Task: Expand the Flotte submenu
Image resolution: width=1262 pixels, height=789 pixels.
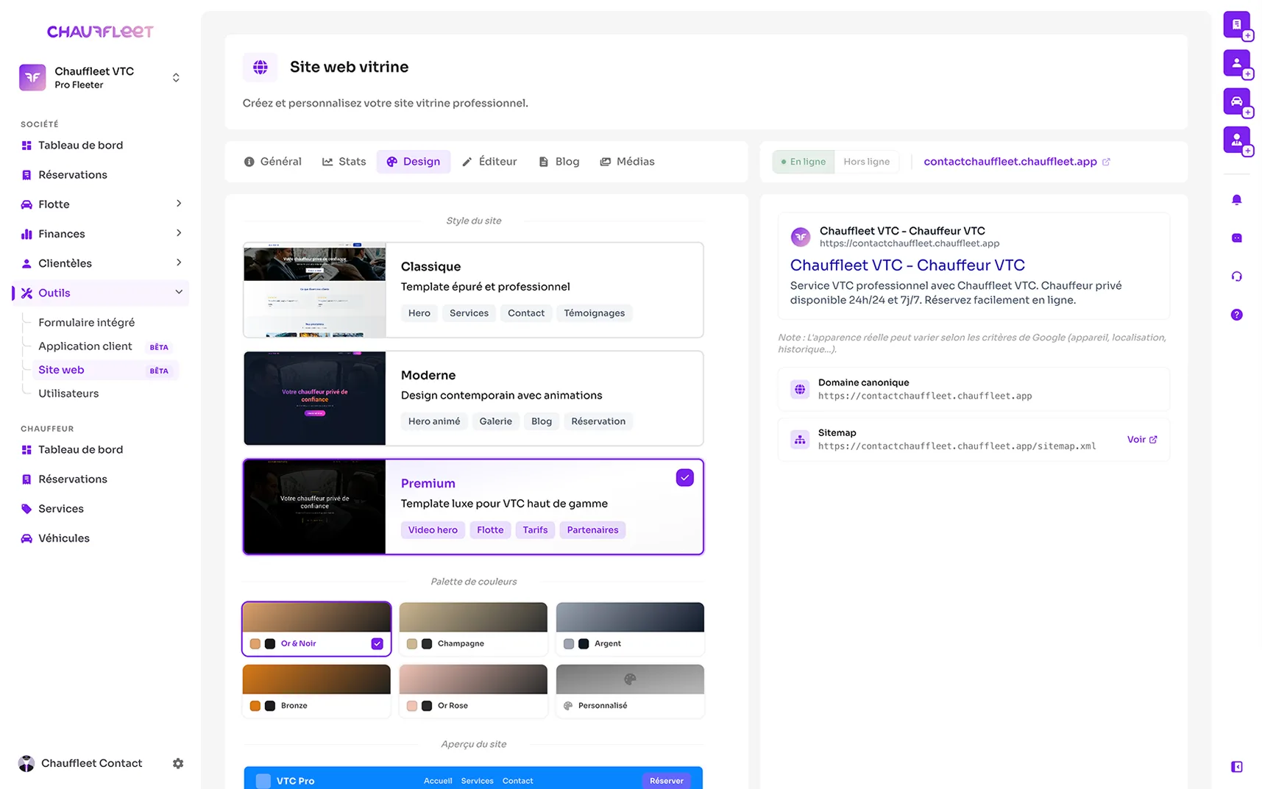Action: pos(179,204)
